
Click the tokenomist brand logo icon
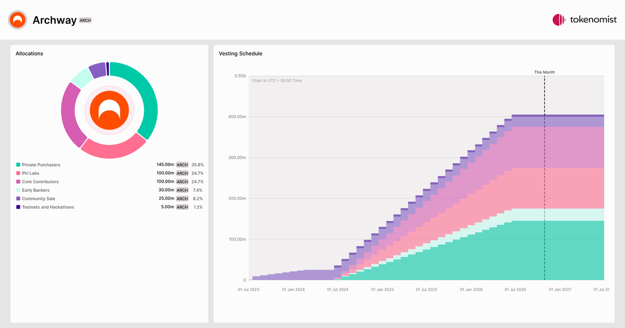point(559,20)
